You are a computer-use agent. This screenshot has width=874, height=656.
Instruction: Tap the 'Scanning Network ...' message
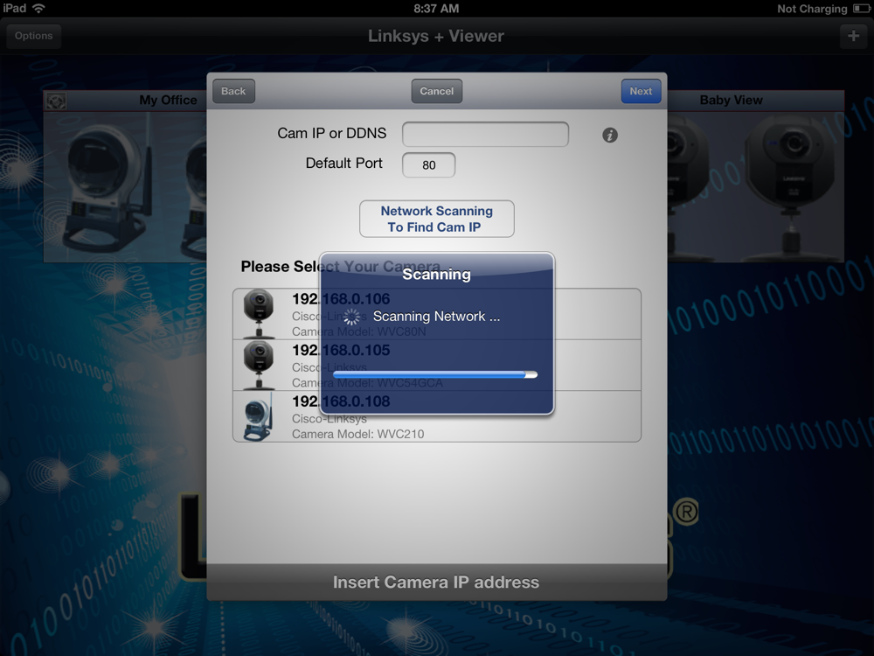[x=436, y=317]
